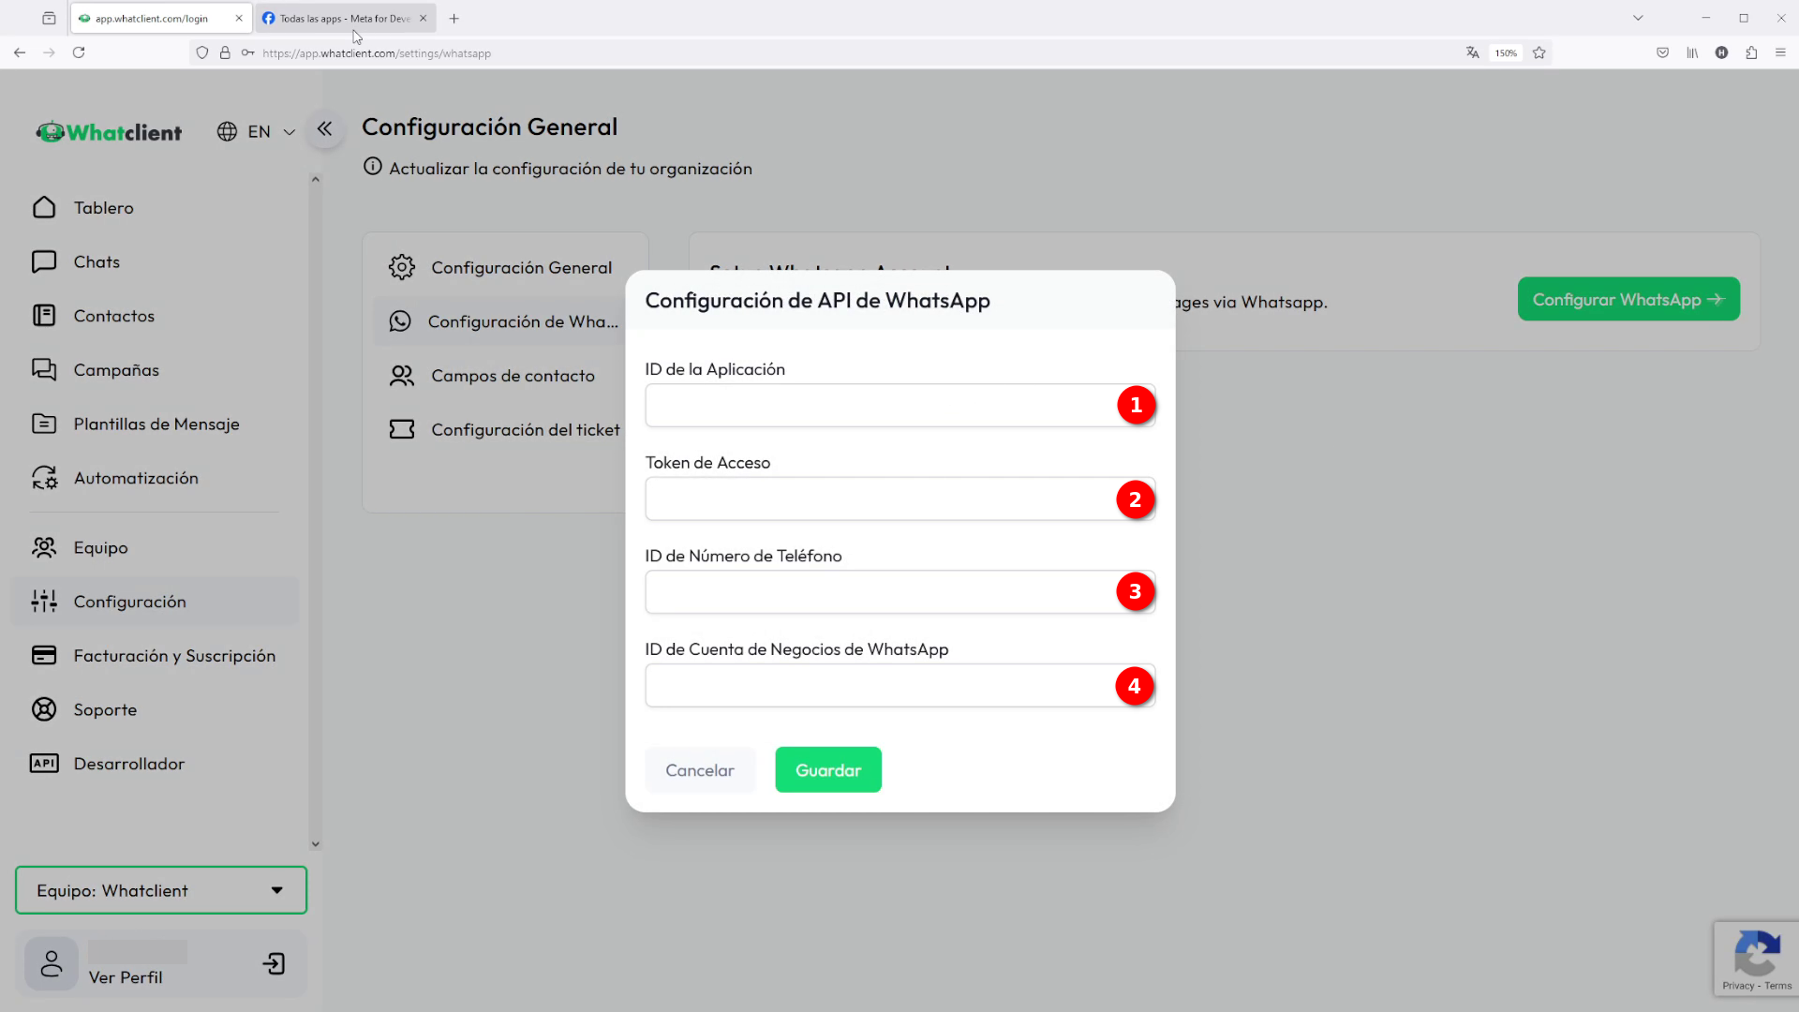The height and width of the screenshot is (1012, 1799).
Task: Click the logout icon next to Ver Perfil
Action: (x=274, y=963)
